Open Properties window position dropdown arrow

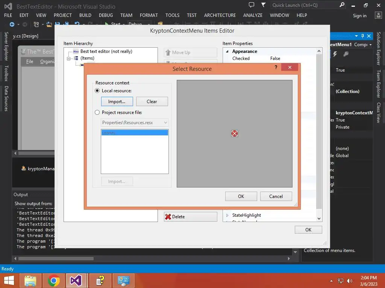[356, 36]
